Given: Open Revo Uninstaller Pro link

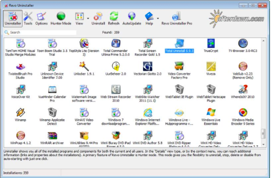Looking at the screenshot, I should pos(177,18).
